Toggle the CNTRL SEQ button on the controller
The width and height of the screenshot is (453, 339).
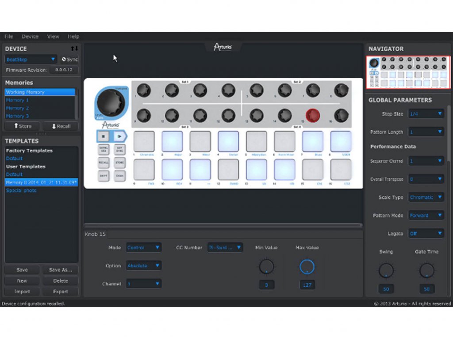click(x=104, y=150)
